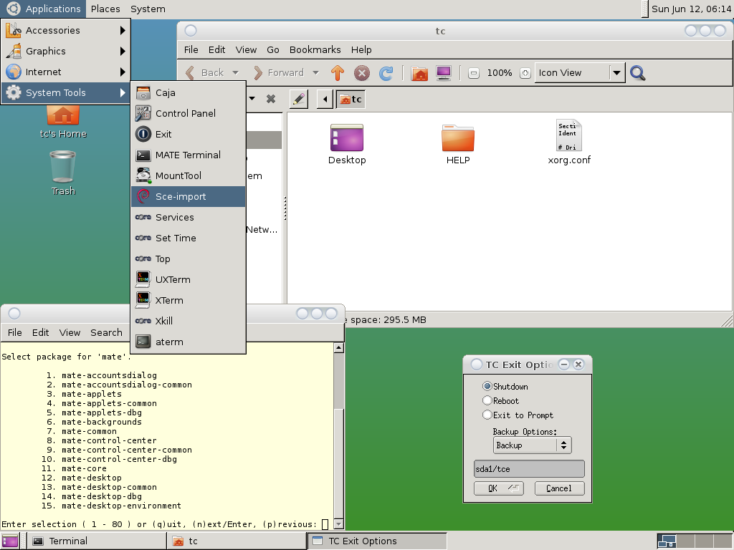Screen dimensions: 734x550
Task: Open the Forward history dropdown arrow
Action: tap(315, 73)
